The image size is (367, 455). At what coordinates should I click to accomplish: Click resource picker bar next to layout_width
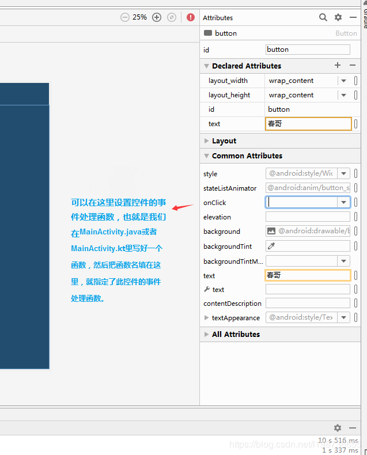click(355, 81)
